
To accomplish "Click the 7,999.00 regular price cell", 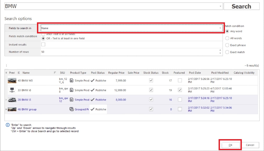I will [x=121, y=80].
